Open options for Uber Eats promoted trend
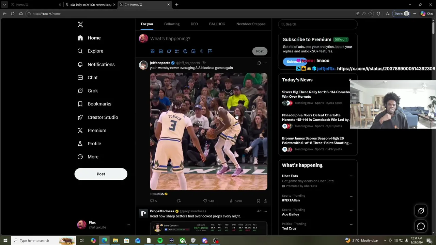Screen dimensions: 436x245 pos(352,176)
